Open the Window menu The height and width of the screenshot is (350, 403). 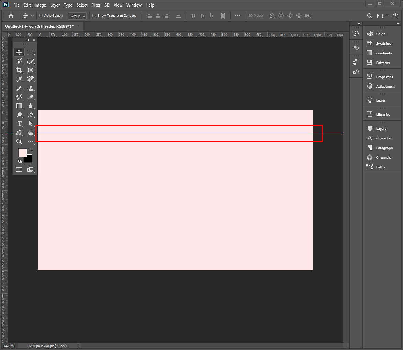(x=134, y=5)
